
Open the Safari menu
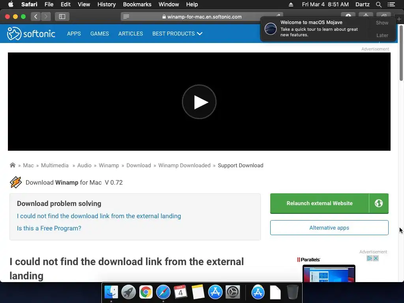[29, 4]
